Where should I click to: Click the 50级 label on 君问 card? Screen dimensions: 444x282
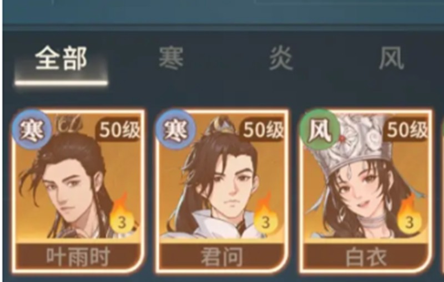(263, 130)
